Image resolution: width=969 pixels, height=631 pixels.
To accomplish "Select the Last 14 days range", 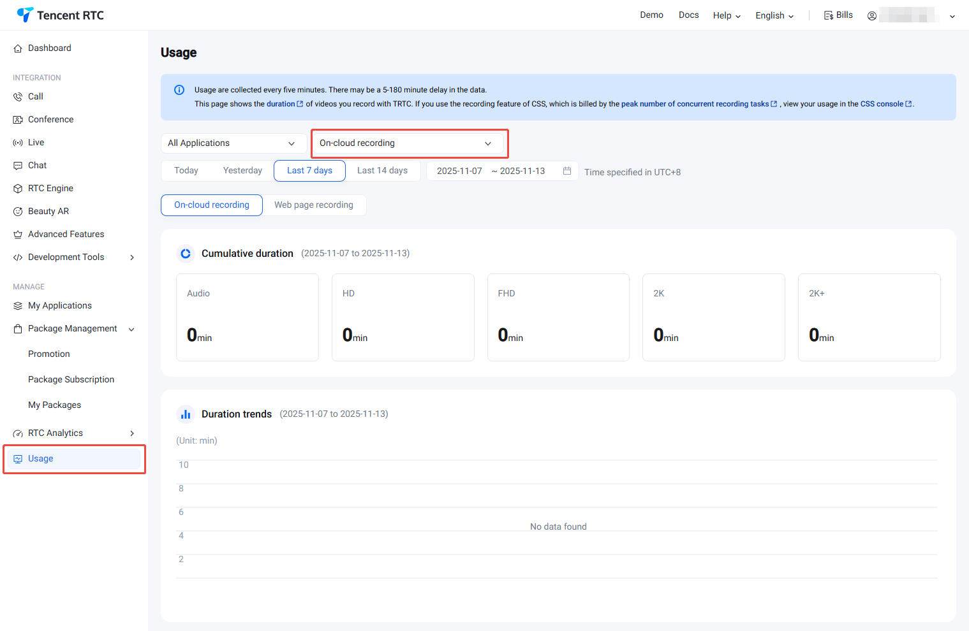I will [x=382, y=171].
